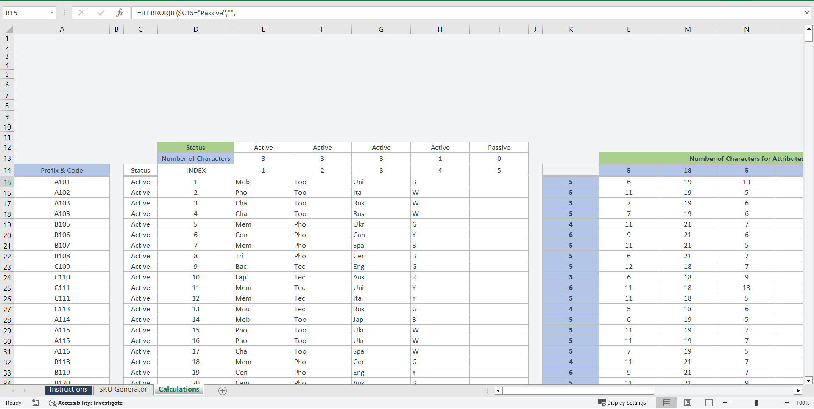Click the Tri cell in row 22
Image resolution: width=814 pixels, height=409 pixels.
point(263,256)
